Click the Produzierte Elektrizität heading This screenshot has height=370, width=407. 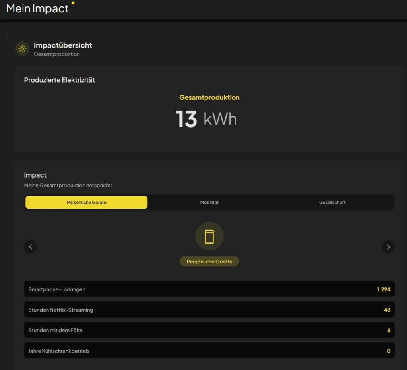pyautogui.click(x=60, y=80)
